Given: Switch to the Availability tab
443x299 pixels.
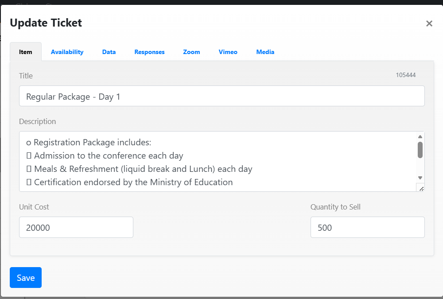Looking at the screenshot, I should (x=67, y=52).
